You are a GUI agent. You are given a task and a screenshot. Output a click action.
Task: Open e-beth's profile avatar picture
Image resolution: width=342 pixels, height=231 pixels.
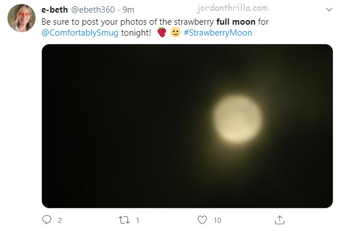[x=21, y=18]
